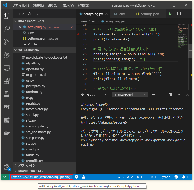The width and height of the screenshot is (194, 190).
Task: Open random.py in file tree
Action: click(44, 92)
